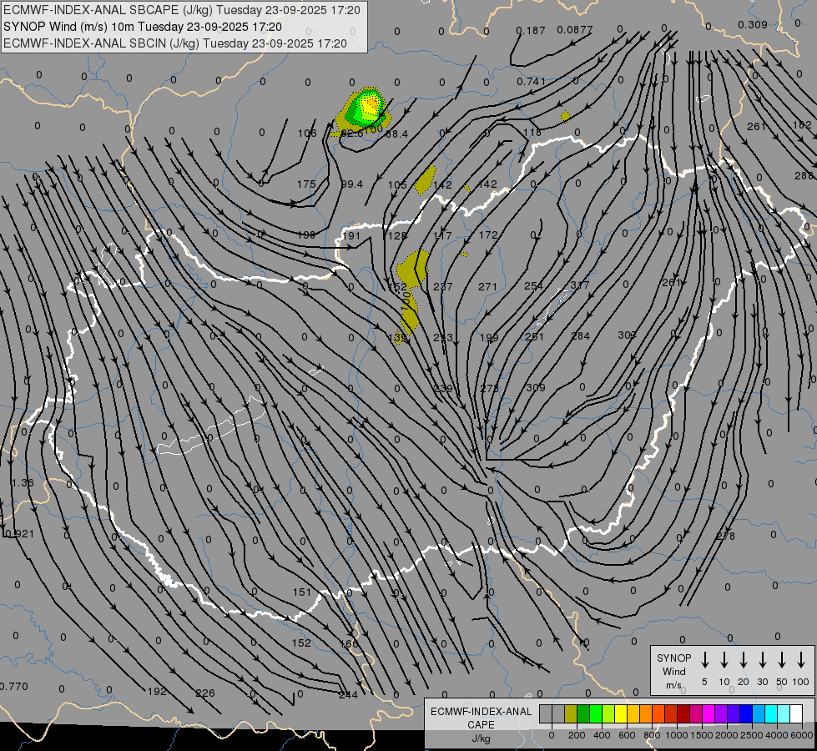Click the map value 0.741

[x=531, y=81]
